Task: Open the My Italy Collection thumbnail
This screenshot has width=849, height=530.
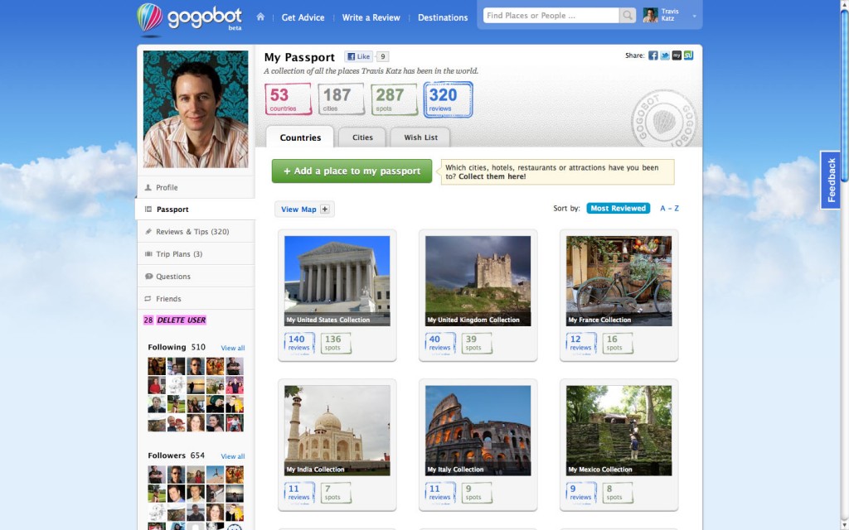Action: [x=478, y=431]
